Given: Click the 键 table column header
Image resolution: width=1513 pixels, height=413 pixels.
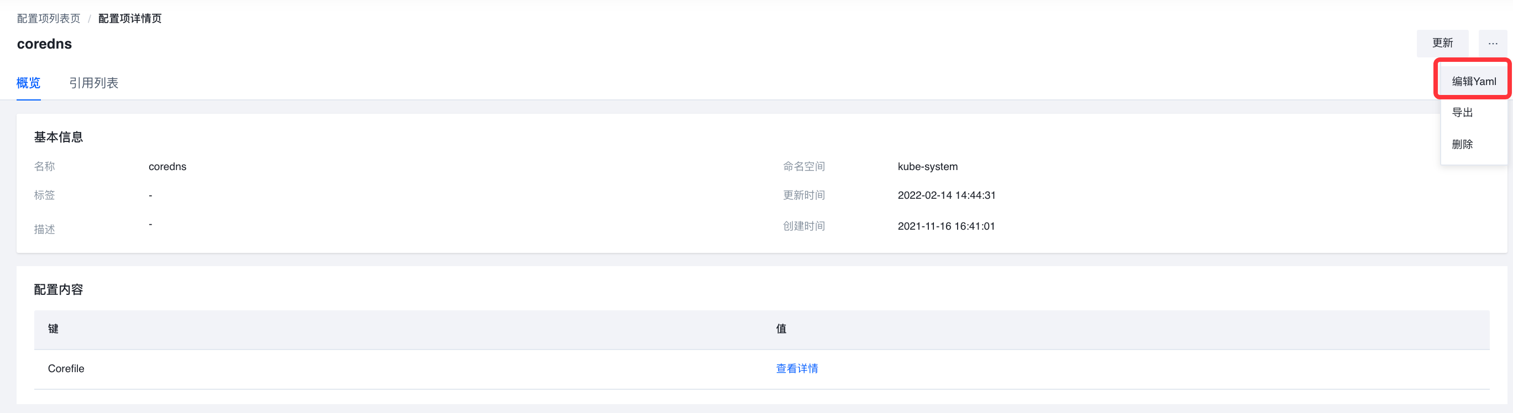Looking at the screenshot, I should [x=53, y=329].
